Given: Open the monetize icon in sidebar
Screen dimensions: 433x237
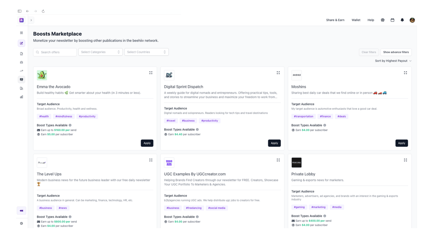Looking at the screenshot, I should (21, 80).
